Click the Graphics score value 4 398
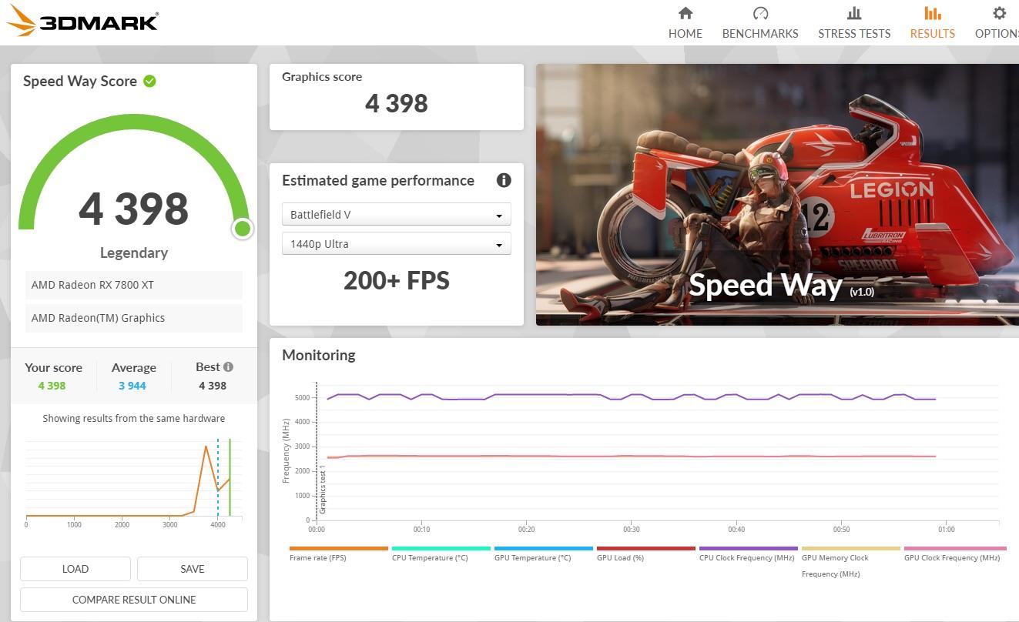Viewport: 1019px width, 622px height. tap(397, 103)
